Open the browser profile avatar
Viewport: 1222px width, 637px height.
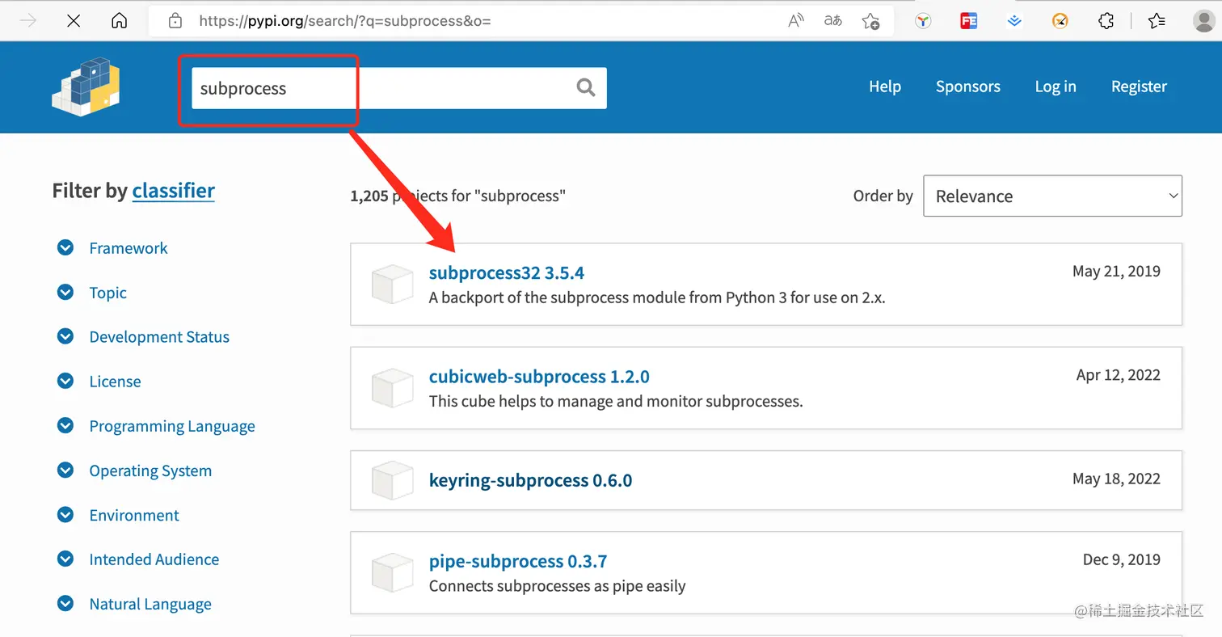(x=1203, y=21)
